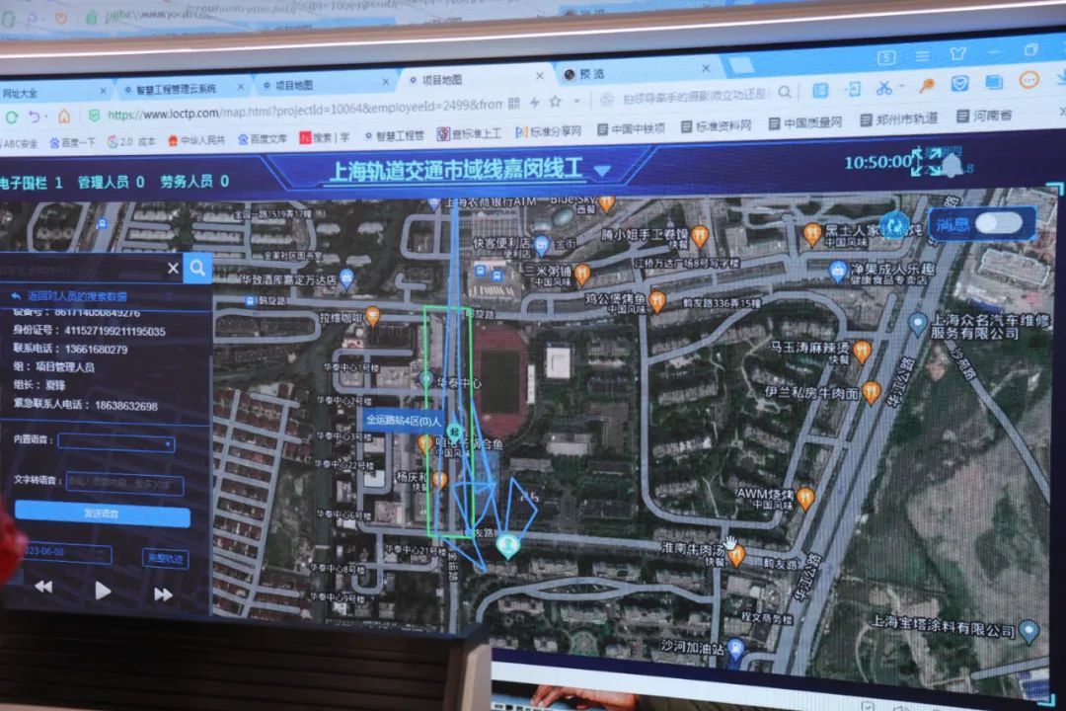
Task: Click the scissors screenshot icon
Action: click(883, 87)
